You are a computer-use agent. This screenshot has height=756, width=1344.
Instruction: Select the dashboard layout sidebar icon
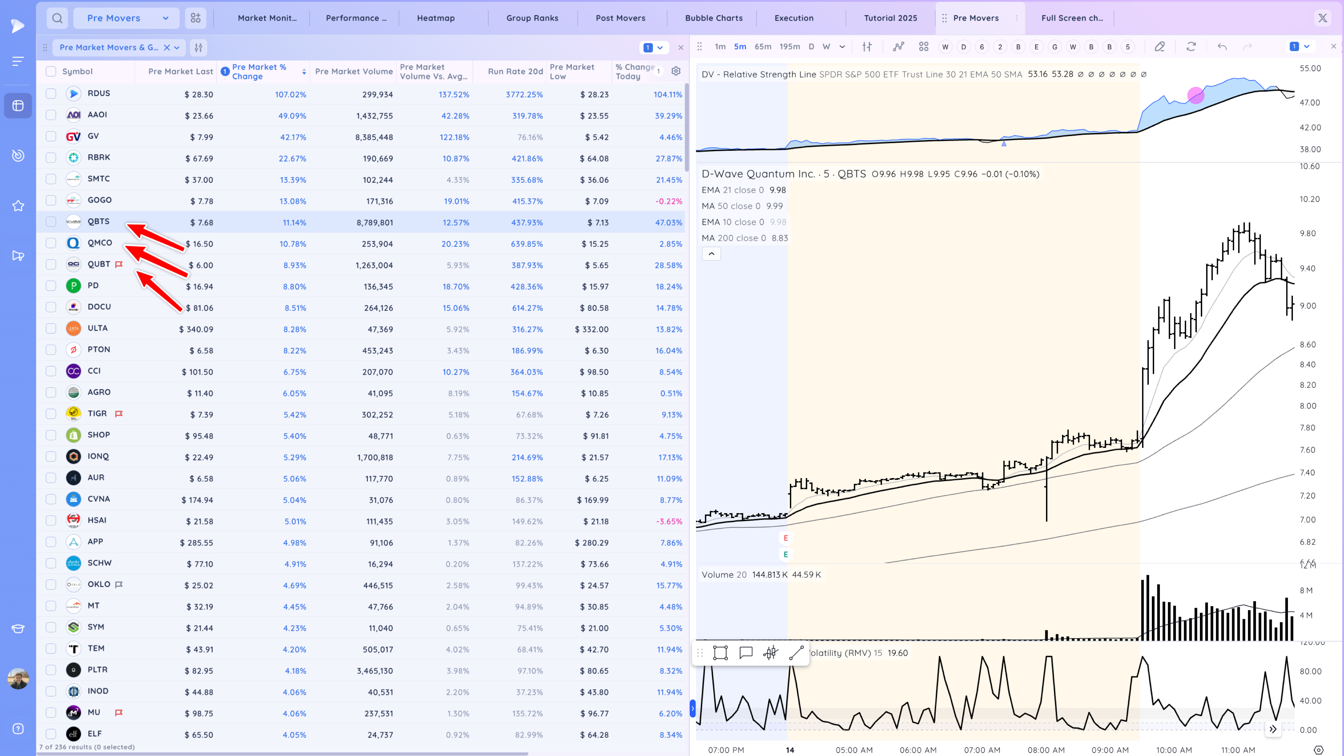coord(18,106)
